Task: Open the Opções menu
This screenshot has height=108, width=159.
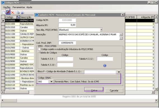Action: [x=7, y=7]
